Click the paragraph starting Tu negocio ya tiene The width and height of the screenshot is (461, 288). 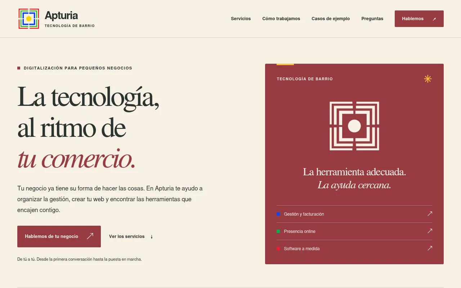(110, 199)
